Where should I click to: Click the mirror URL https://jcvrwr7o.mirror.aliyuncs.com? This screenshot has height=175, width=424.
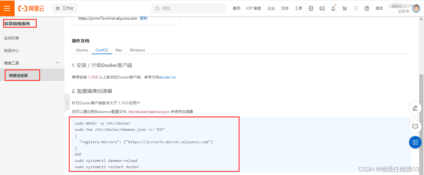(x=108, y=18)
